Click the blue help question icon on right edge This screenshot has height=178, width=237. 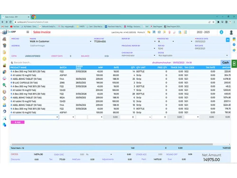click(x=234, y=45)
